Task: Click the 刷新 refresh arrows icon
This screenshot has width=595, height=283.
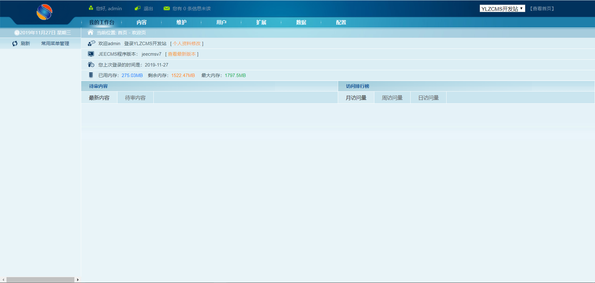Action: [15, 44]
